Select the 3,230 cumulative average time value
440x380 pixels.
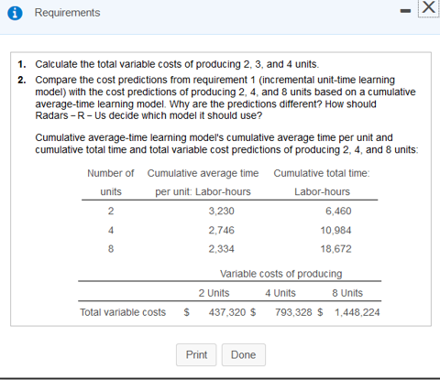221,211
